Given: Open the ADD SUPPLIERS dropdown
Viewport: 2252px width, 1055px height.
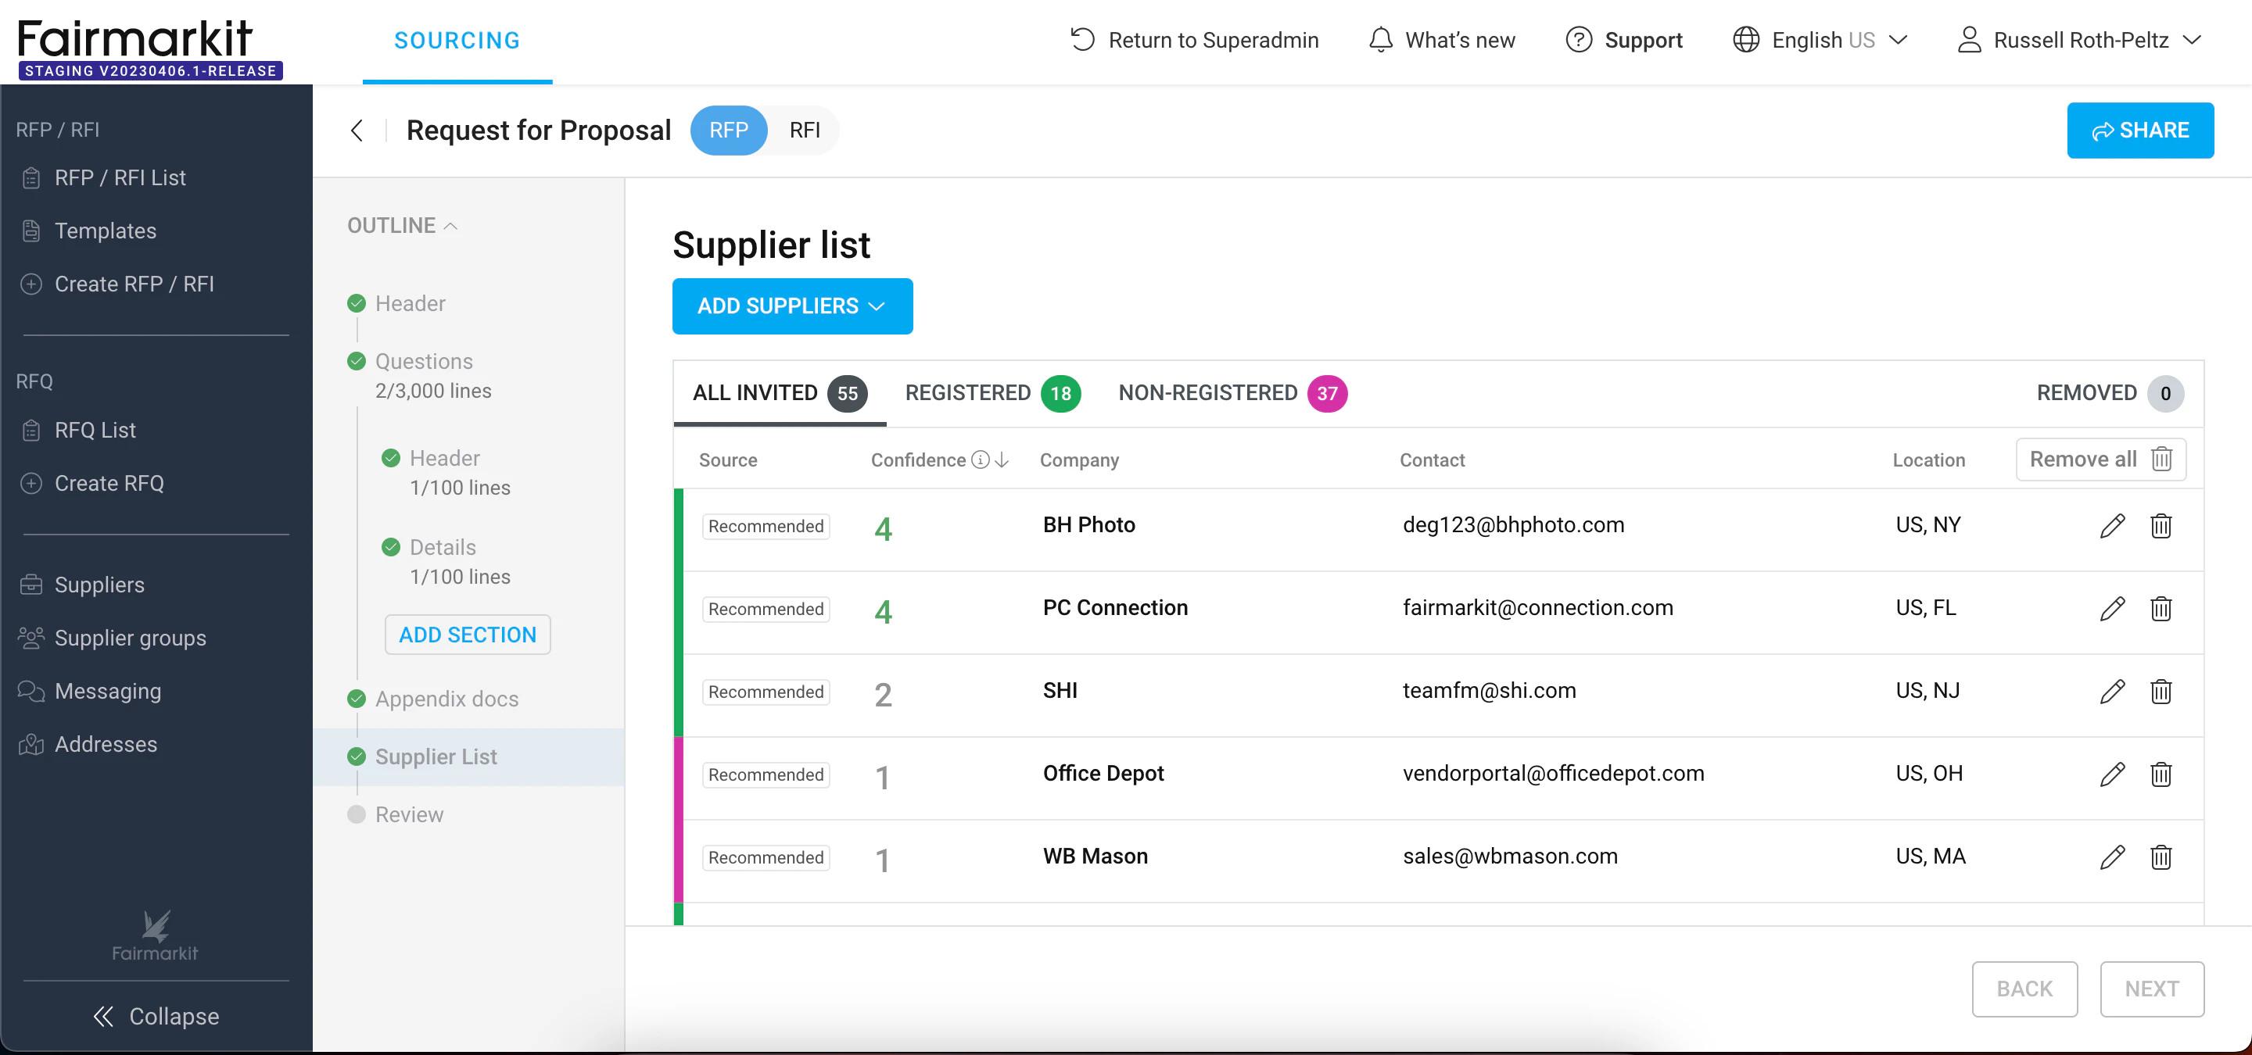Looking at the screenshot, I should (x=792, y=306).
